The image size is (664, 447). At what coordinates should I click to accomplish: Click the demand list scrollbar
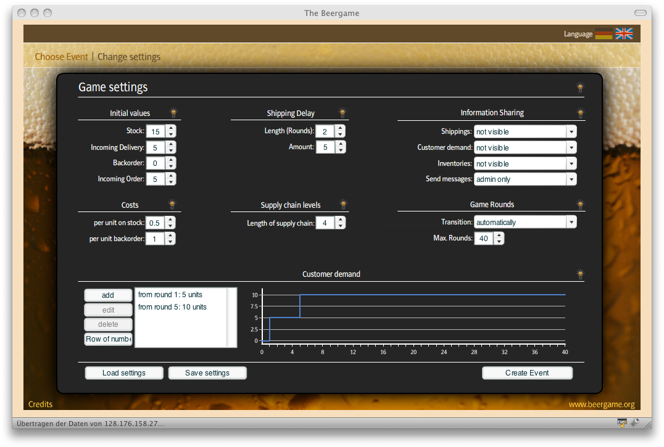[231, 318]
